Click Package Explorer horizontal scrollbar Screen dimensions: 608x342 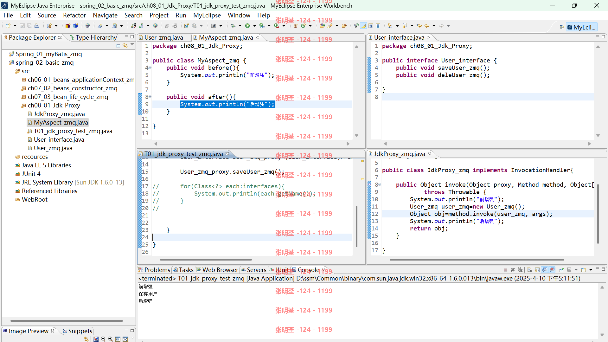point(67,321)
